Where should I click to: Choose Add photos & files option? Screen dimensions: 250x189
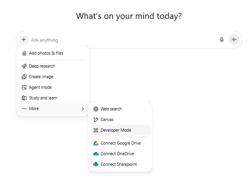[46, 53]
